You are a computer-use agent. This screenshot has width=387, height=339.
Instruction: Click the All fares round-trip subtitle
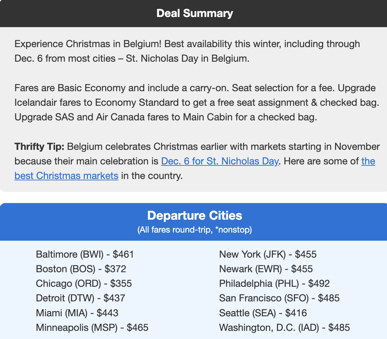[195, 230]
